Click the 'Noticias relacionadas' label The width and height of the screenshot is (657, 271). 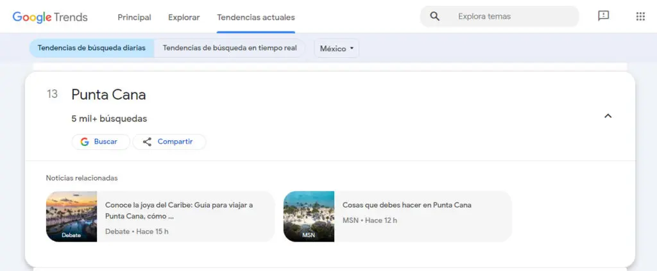[x=81, y=178]
